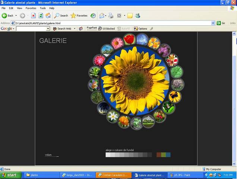This screenshot has height=179, width=237.
Task: Open Favorites from the toolbar
Action: (x=79, y=16)
